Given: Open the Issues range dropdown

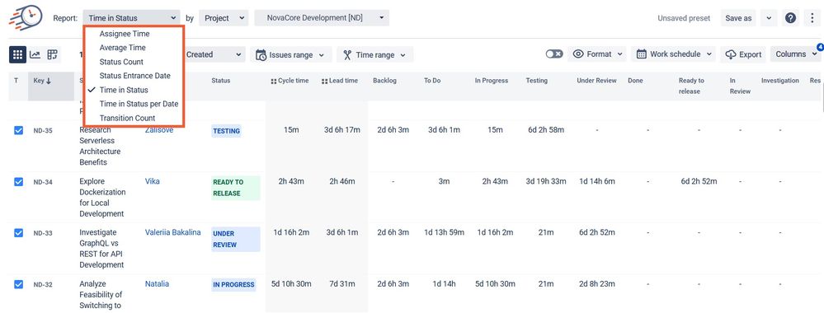Looking at the screenshot, I should [x=291, y=54].
